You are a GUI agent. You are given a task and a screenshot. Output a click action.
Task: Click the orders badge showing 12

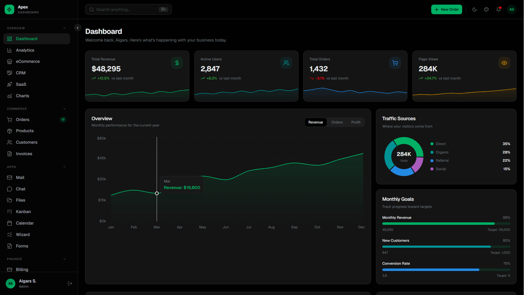click(63, 119)
